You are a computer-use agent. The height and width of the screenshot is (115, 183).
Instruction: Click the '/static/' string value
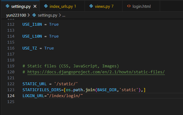point(66,84)
